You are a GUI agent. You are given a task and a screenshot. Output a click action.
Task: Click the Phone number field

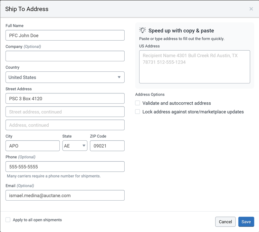click(65, 167)
